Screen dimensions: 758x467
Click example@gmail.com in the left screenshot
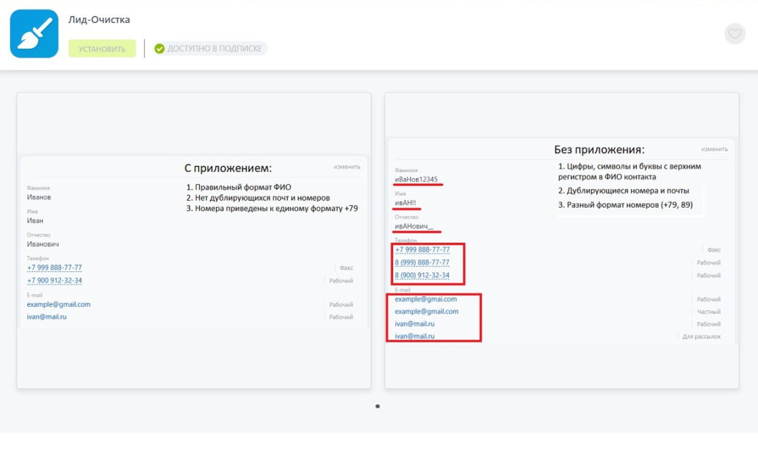(x=59, y=305)
